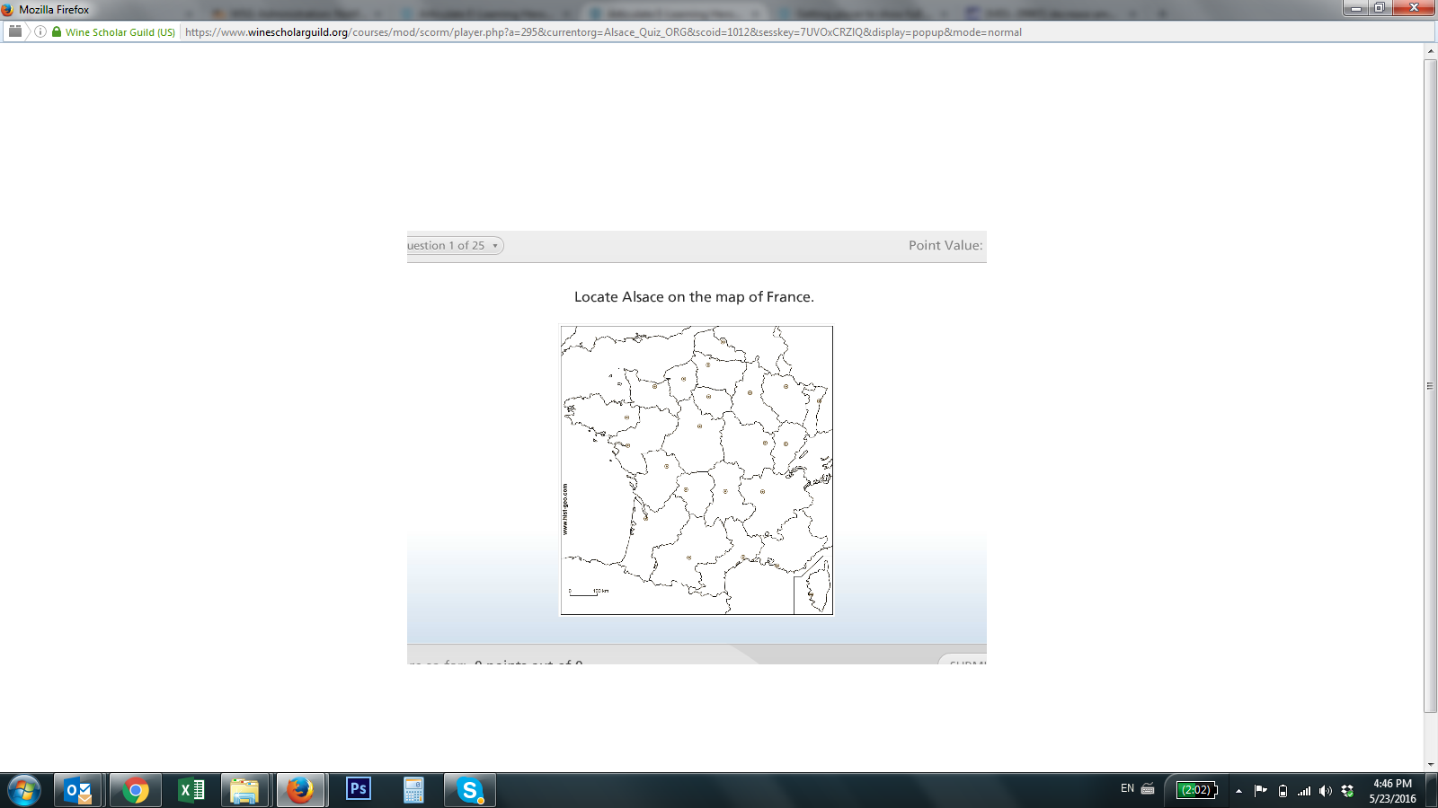The image size is (1438, 808).
Task: Open the Windows Start menu
Action: click(x=23, y=790)
